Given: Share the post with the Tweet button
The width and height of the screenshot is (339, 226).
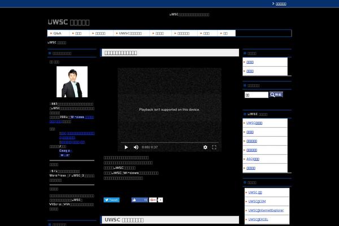Looking at the screenshot, I should (111, 199).
